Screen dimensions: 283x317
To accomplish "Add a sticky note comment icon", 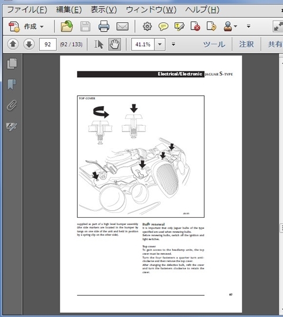I will [x=163, y=26].
